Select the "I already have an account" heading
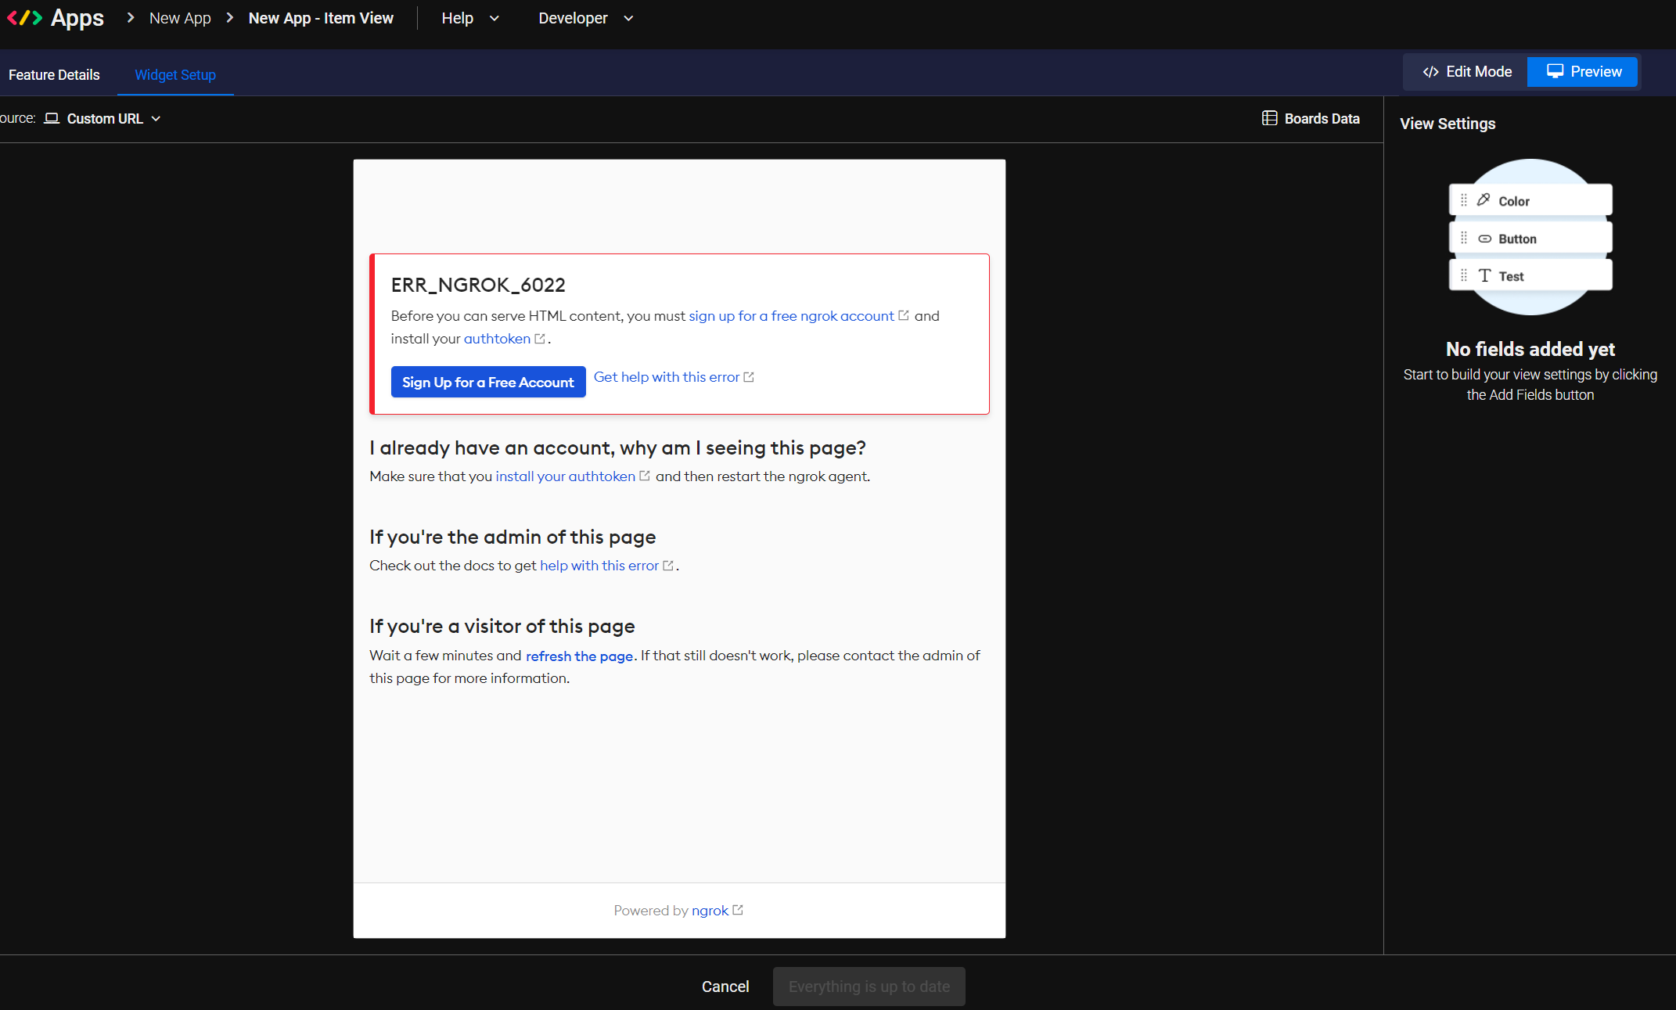Image resolution: width=1676 pixels, height=1010 pixels. [x=617, y=447]
